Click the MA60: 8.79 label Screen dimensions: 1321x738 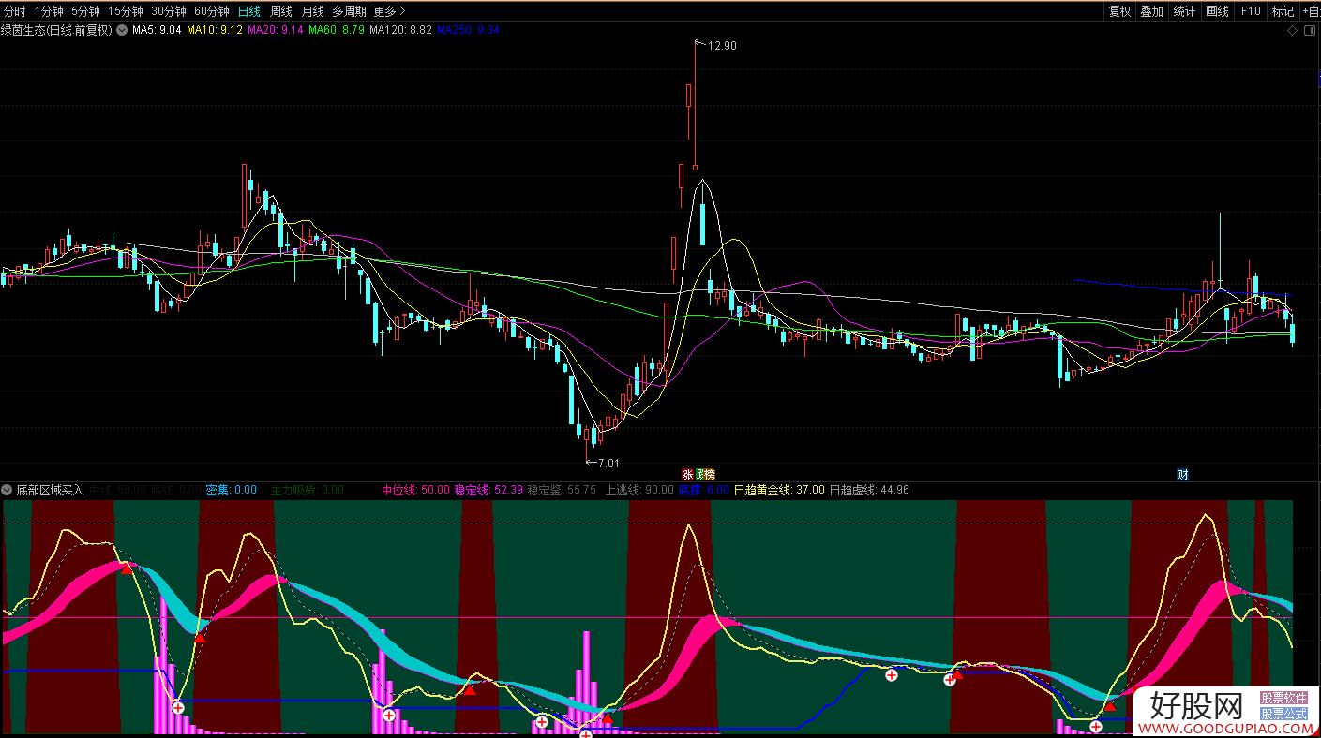pyautogui.click(x=337, y=30)
